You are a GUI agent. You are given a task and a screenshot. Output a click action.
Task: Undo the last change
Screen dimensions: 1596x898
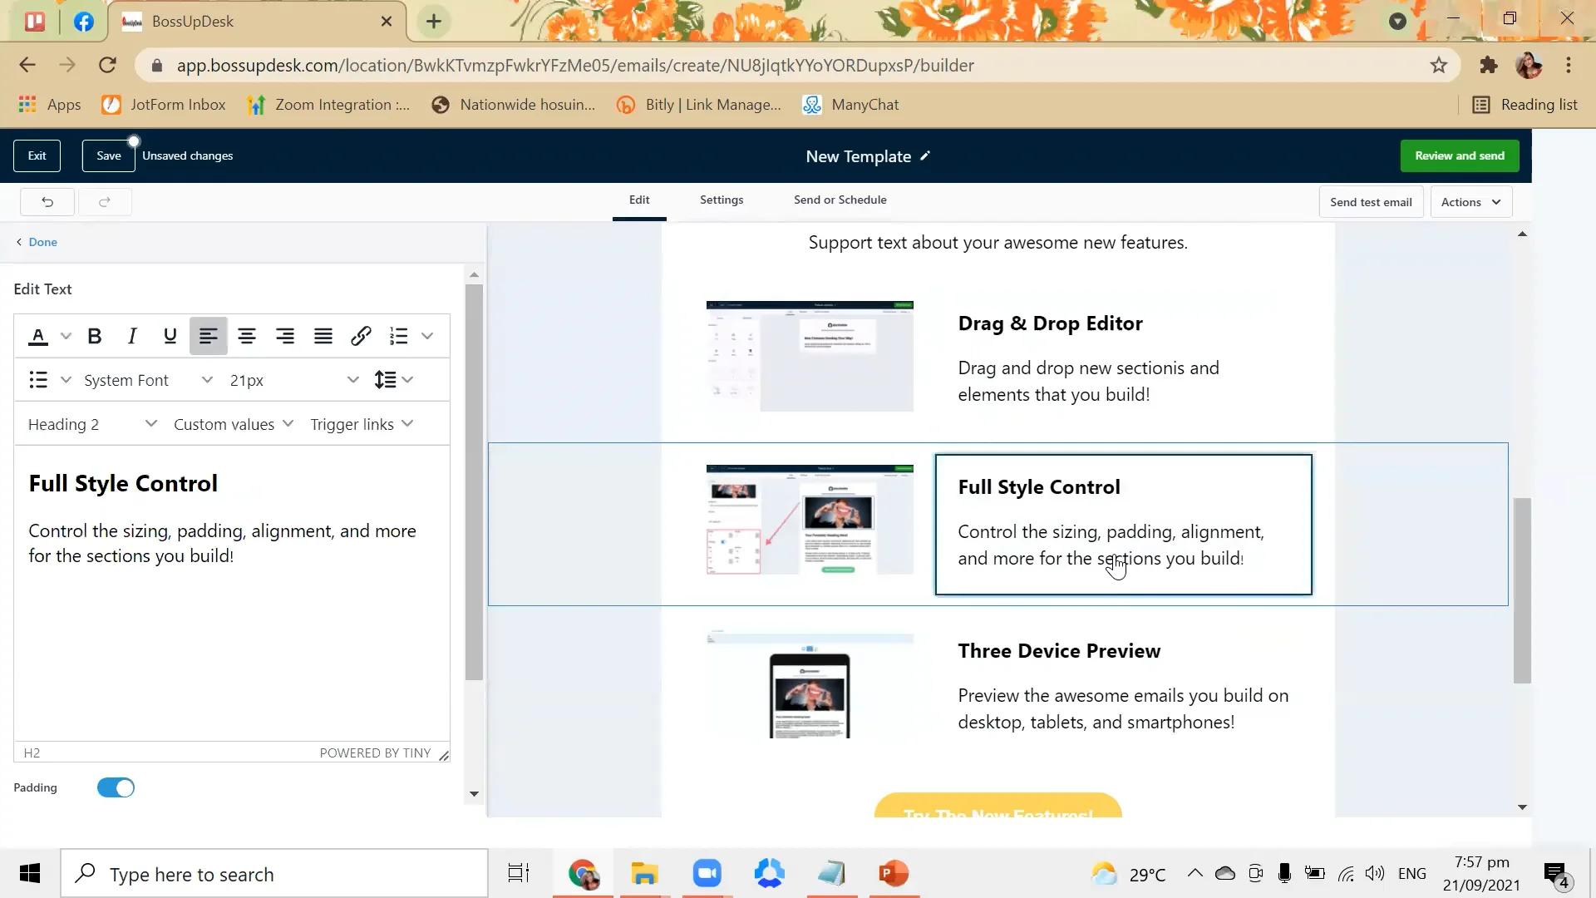point(47,202)
